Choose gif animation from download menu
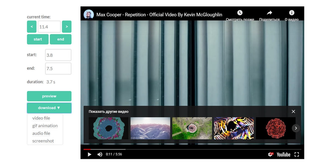Image resolution: width=333 pixels, height=166 pixels. [x=45, y=126]
